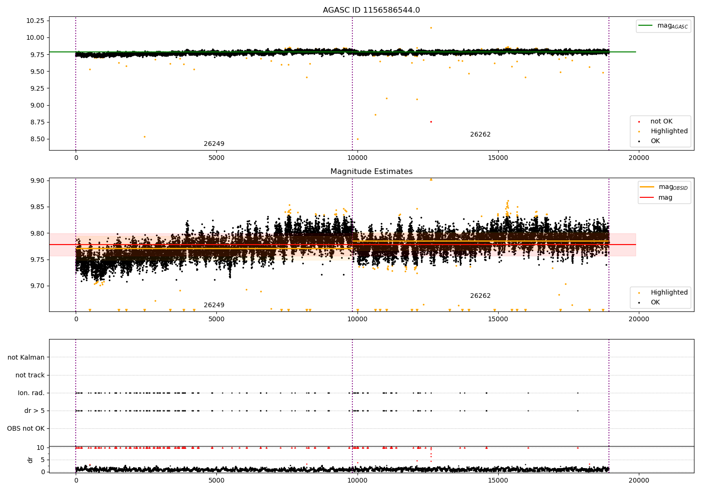Screen dimensions: 701x491
Task: Click the orange outlier near 8.50 by x=2500
Action: [x=144, y=137]
